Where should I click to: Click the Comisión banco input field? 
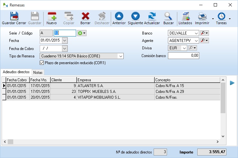(x=183, y=56)
